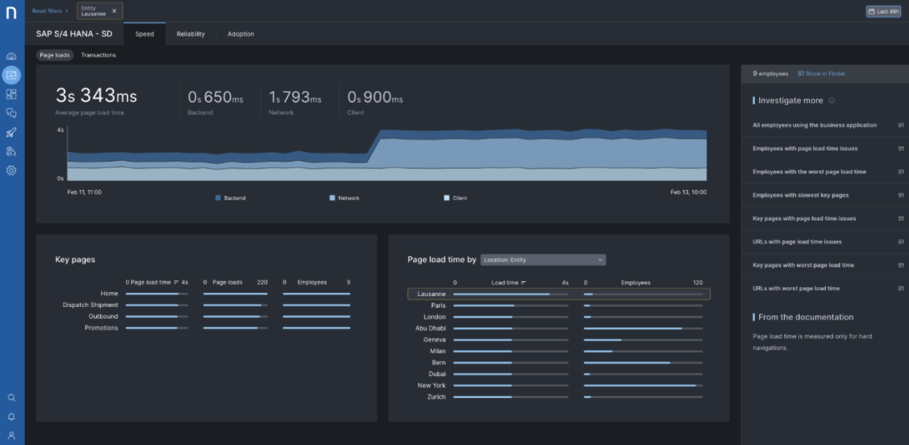Switch to Transactions view
The image size is (909, 445).
click(98, 55)
